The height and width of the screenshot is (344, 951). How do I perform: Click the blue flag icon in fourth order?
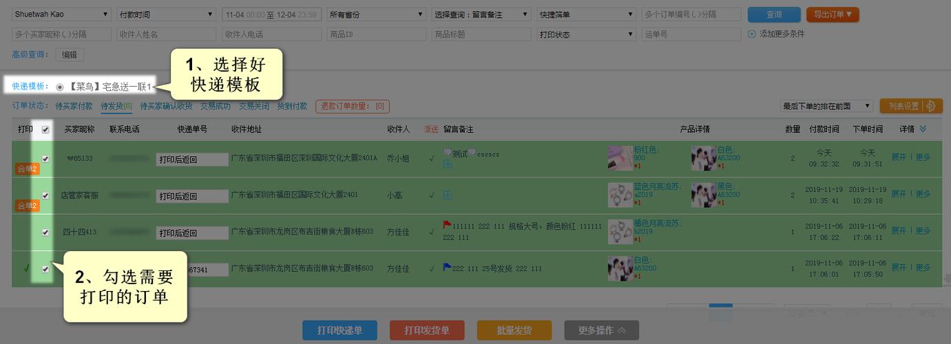pyautogui.click(x=447, y=268)
